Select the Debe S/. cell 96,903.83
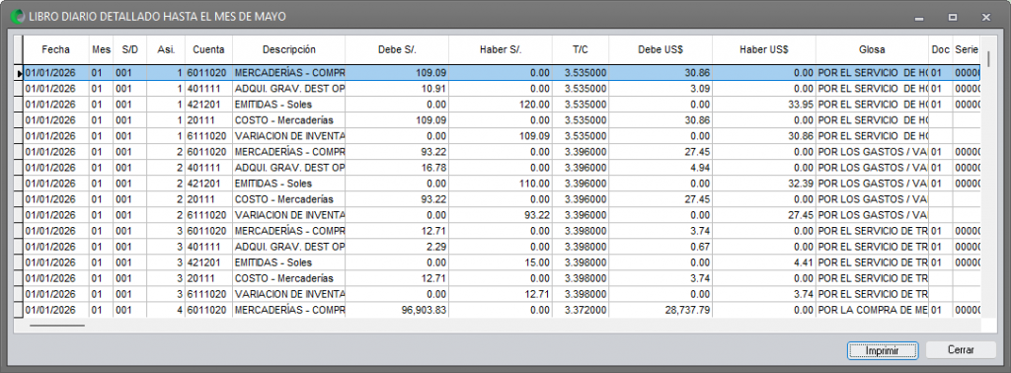 (397, 310)
